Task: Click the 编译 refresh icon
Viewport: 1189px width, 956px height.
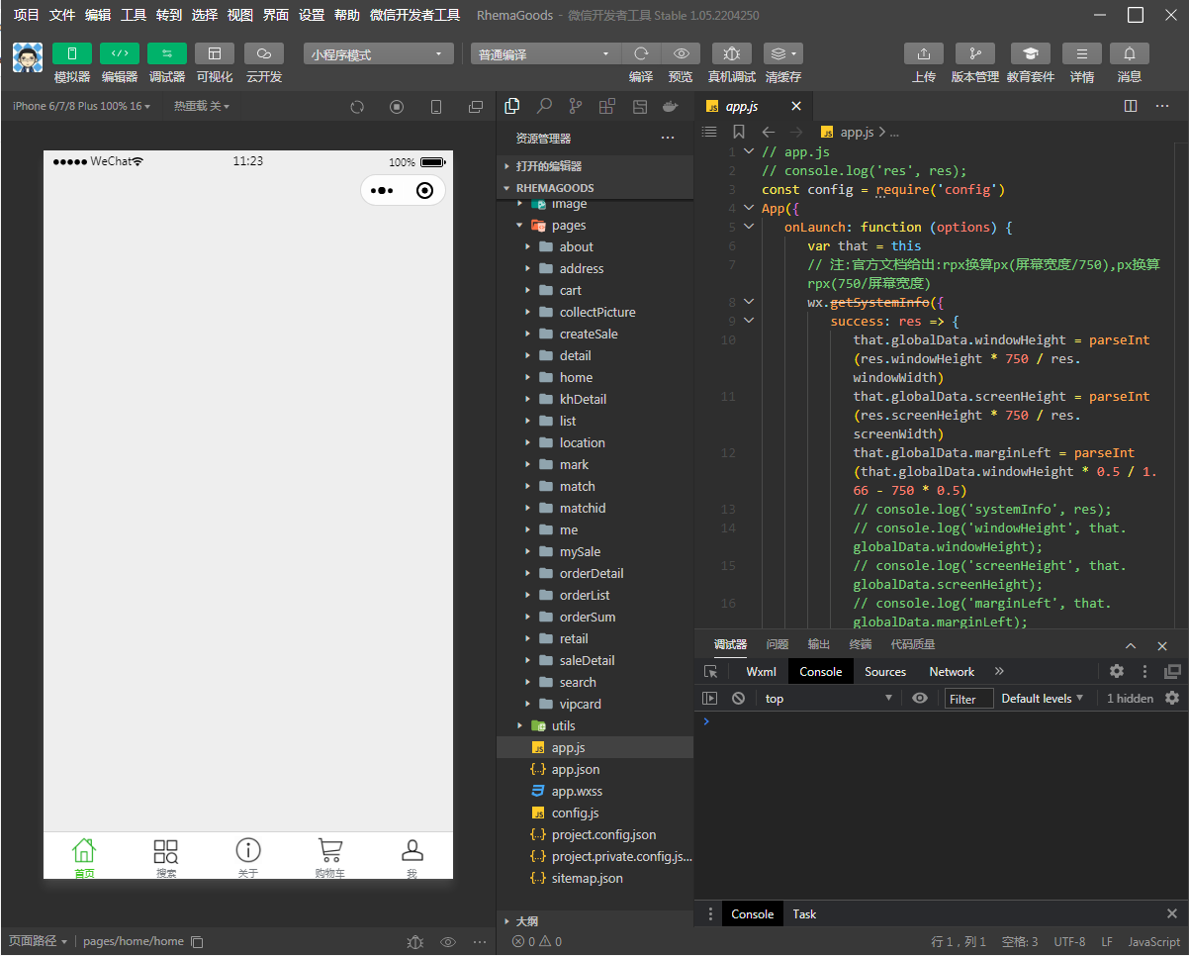Action: pyautogui.click(x=641, y=53)
